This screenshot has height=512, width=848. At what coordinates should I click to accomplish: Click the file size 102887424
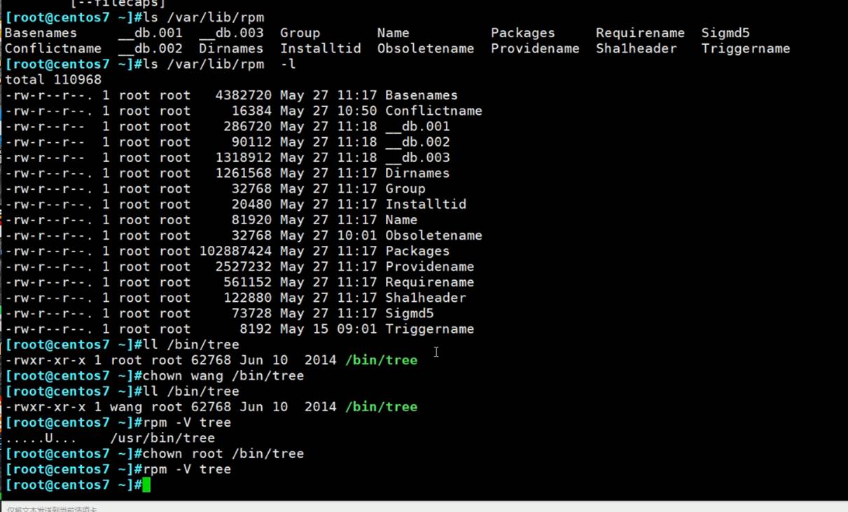235,251
